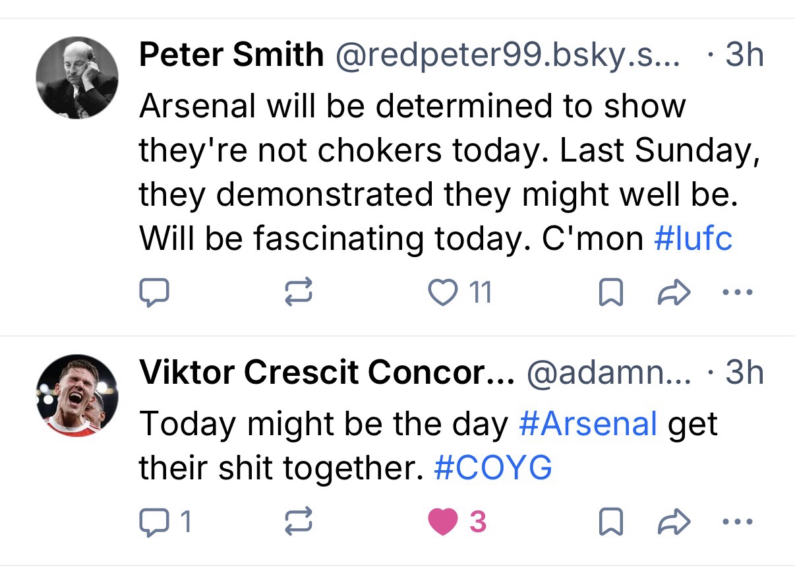Open Peter Smith's profile avatar

tap(77, 78)
